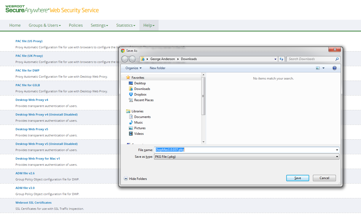The image size is (361, 217).
Task: Click the Videos library icon
Action: [131, 134]
